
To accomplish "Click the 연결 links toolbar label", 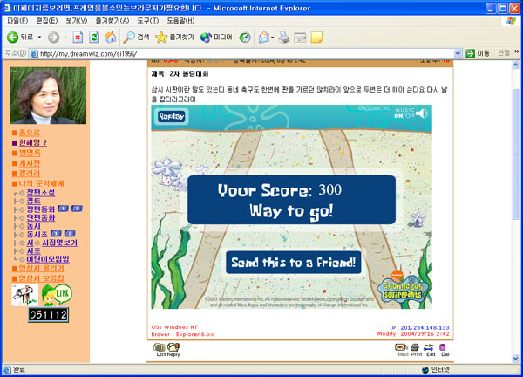I will [x=504, y=52].
